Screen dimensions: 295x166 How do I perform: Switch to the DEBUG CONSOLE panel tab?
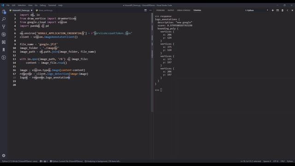coord(183,10)
